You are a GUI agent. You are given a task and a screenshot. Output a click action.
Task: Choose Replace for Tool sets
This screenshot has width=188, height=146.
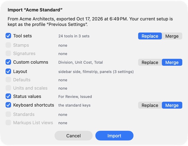[150, 36]
